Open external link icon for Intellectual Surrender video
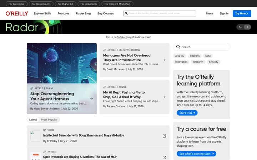 tap(164, 136)
